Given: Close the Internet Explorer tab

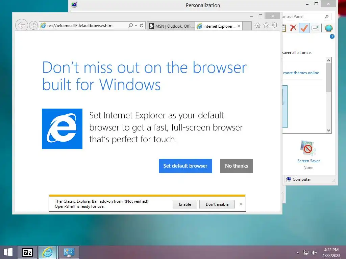Looking at the screenshot, I should [239, 26].
